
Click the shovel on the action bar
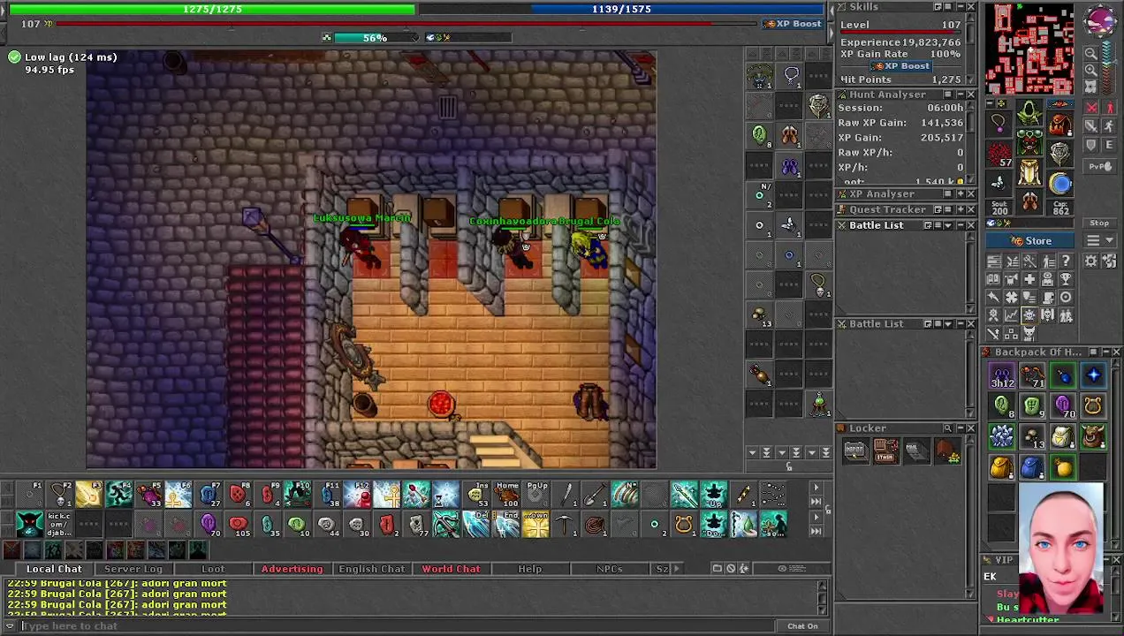(x=595, y=494)
